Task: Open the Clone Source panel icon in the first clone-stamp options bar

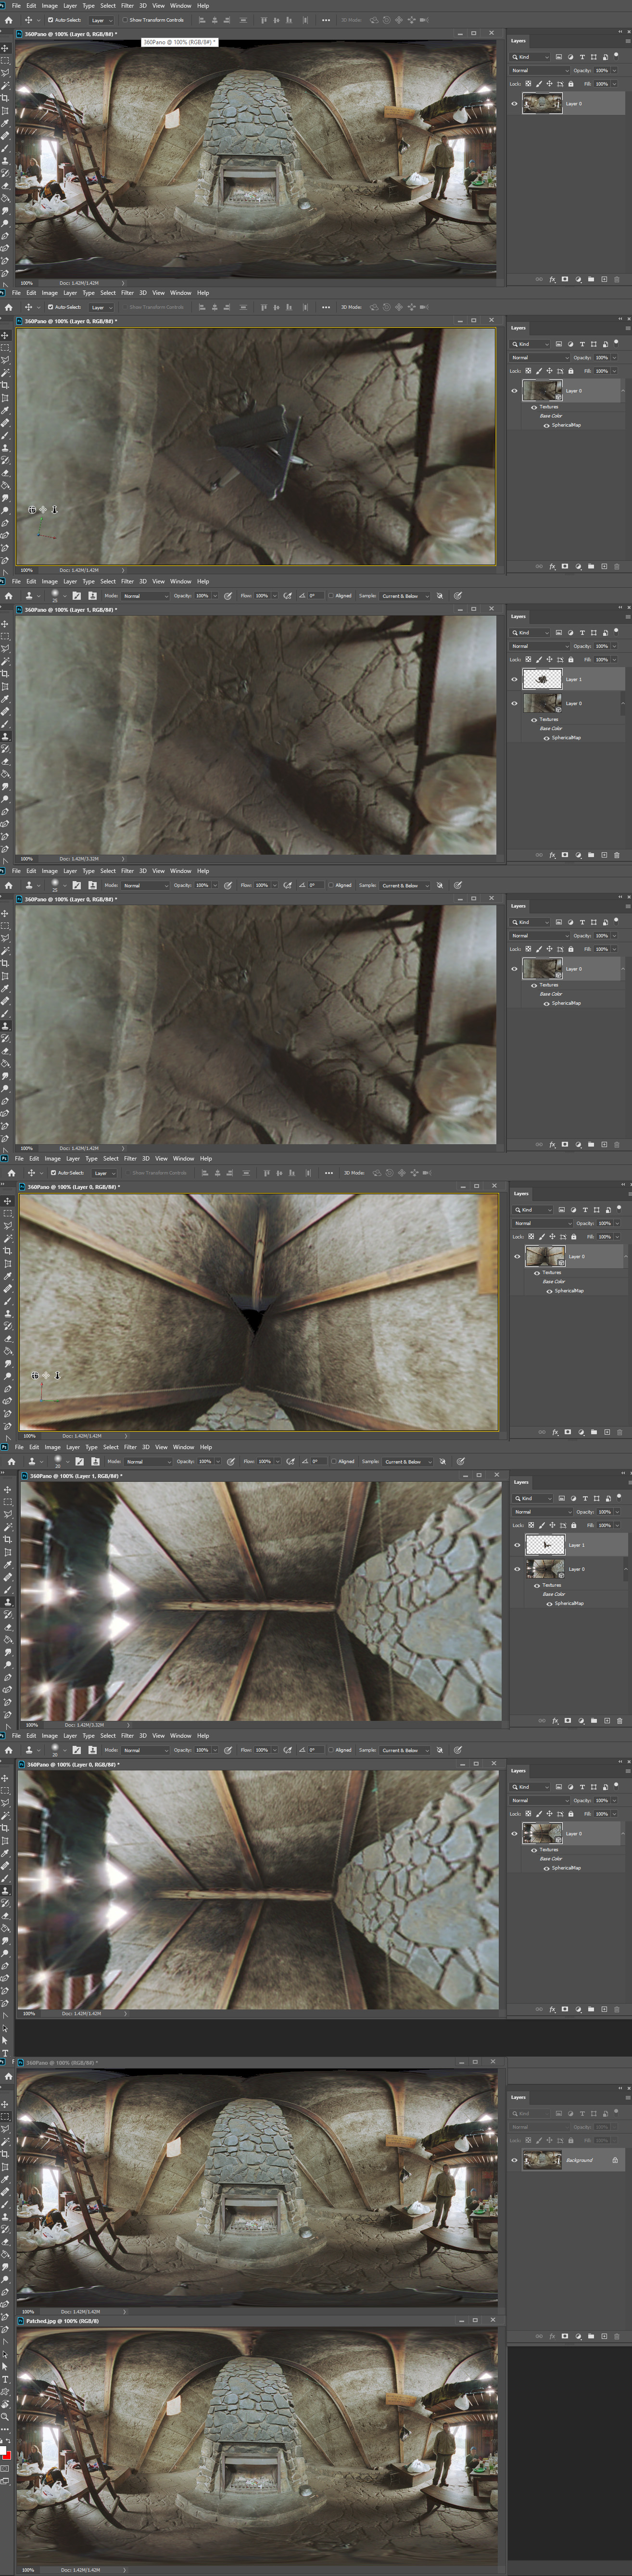Action: 92,596
